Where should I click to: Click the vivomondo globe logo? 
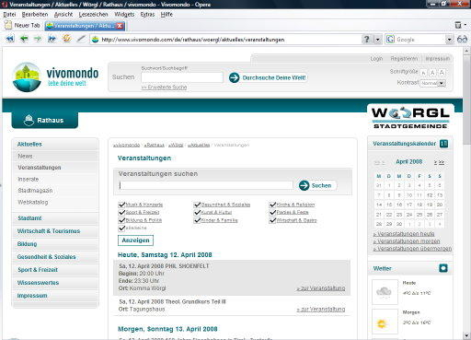(27, 77)
